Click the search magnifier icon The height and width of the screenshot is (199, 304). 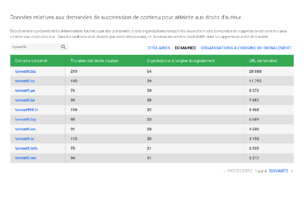[64, 47]
